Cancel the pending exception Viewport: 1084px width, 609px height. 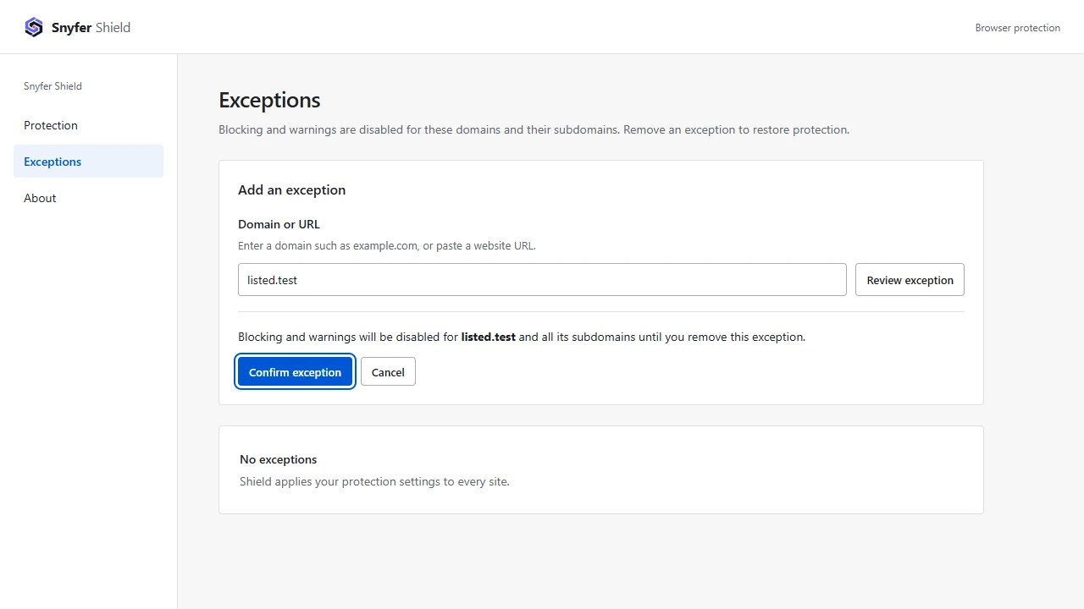(388, 372)
